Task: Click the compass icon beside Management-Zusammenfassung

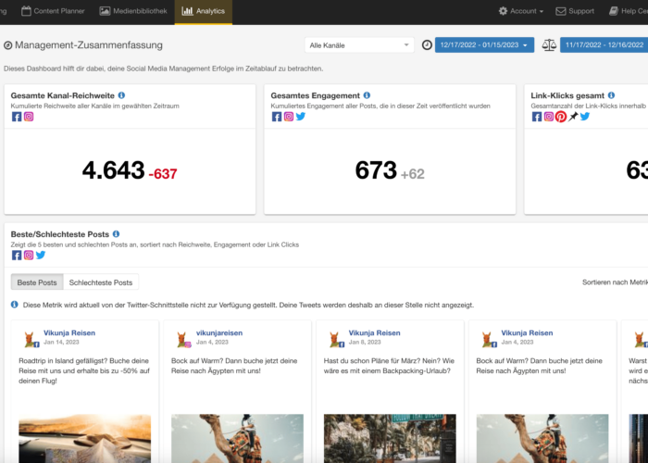Action: [7, 45]
